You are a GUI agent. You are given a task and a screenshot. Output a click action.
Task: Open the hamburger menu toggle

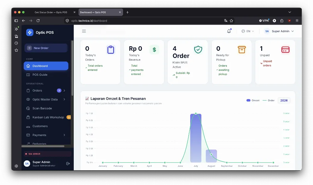pos(84,31)
